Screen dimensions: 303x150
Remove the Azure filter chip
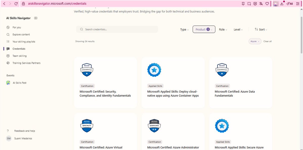259,41
